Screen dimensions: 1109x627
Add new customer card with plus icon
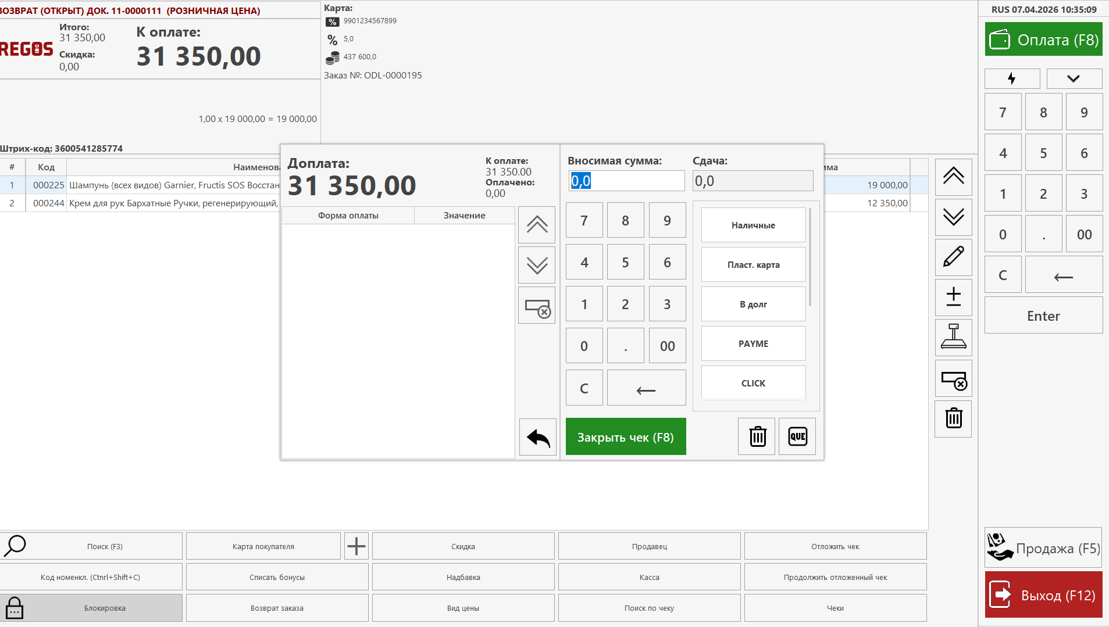(x=356, y=546)
